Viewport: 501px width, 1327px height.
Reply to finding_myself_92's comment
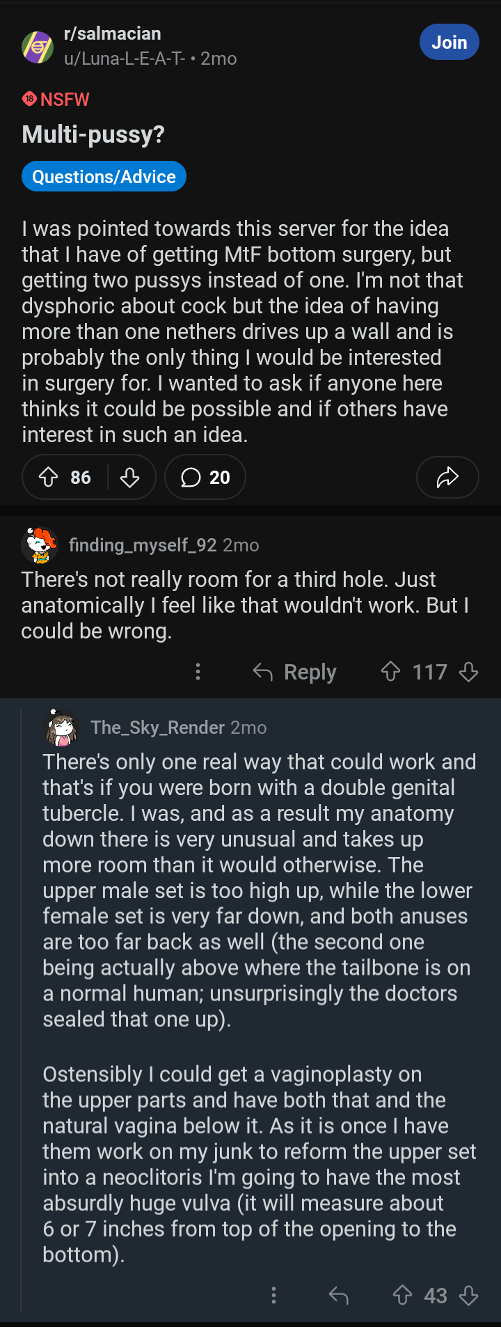295,672
